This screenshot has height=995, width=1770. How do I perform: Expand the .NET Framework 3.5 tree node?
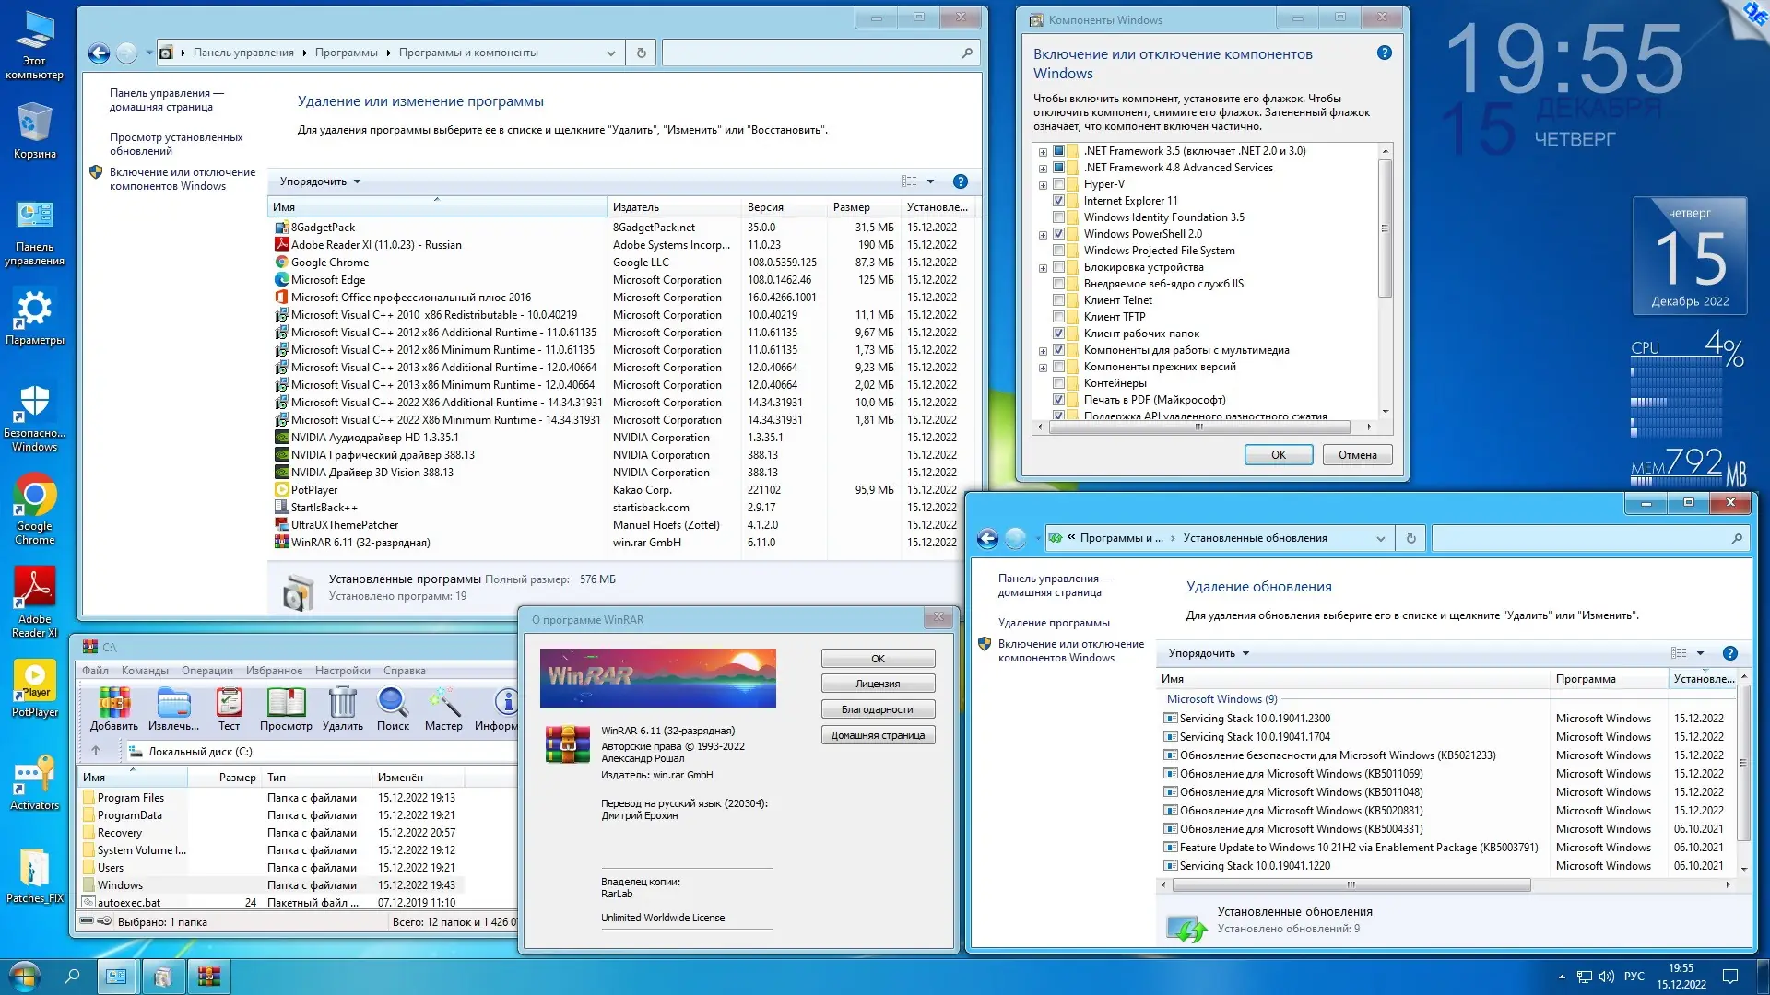pos(1042,150)
